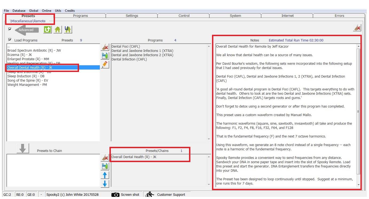
Task: Select Enlarged Prostate (R) - MM preset
Action: [x=53, y=59]
